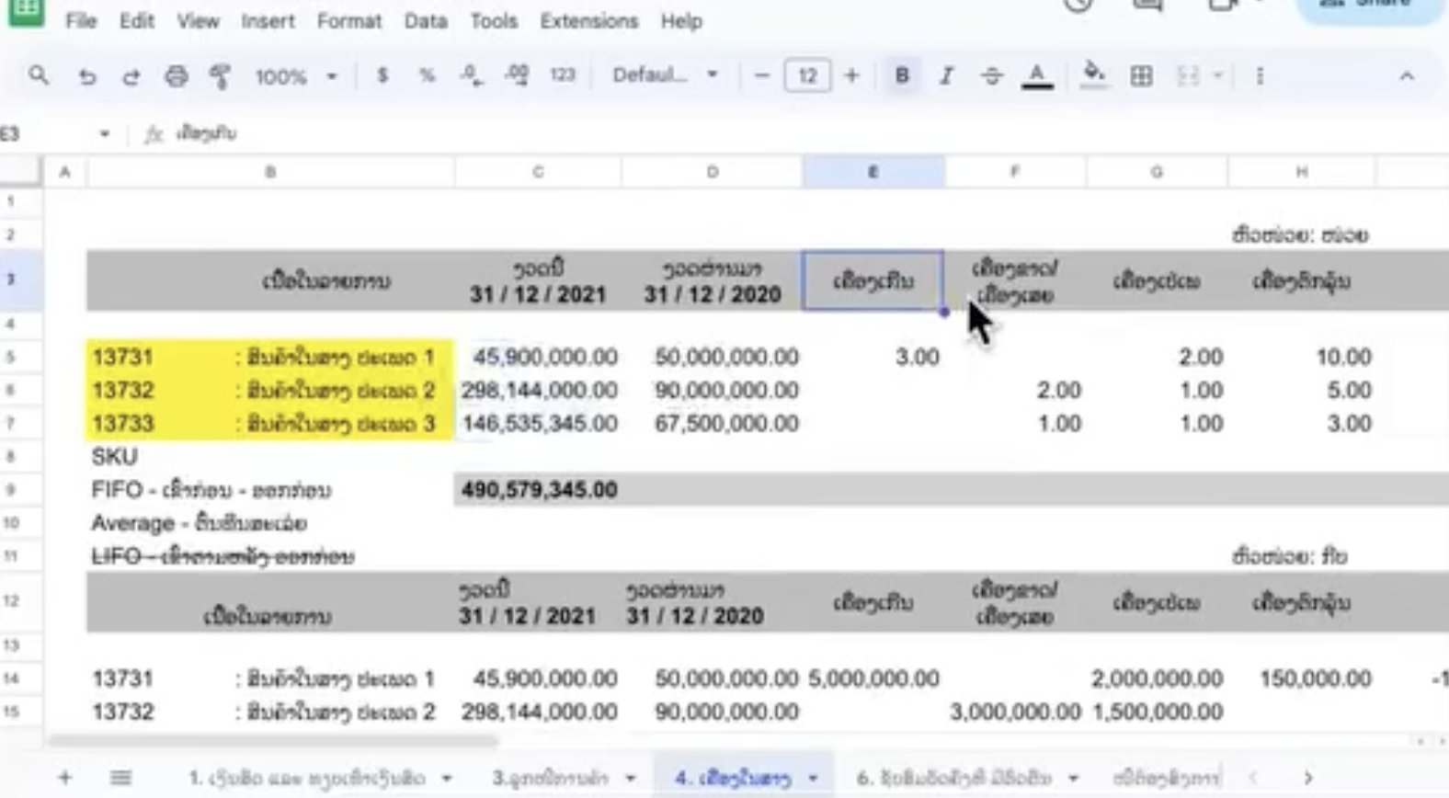Apply percent format icon
Viewport: 1449px width, 798px height.
click(427, 75)
